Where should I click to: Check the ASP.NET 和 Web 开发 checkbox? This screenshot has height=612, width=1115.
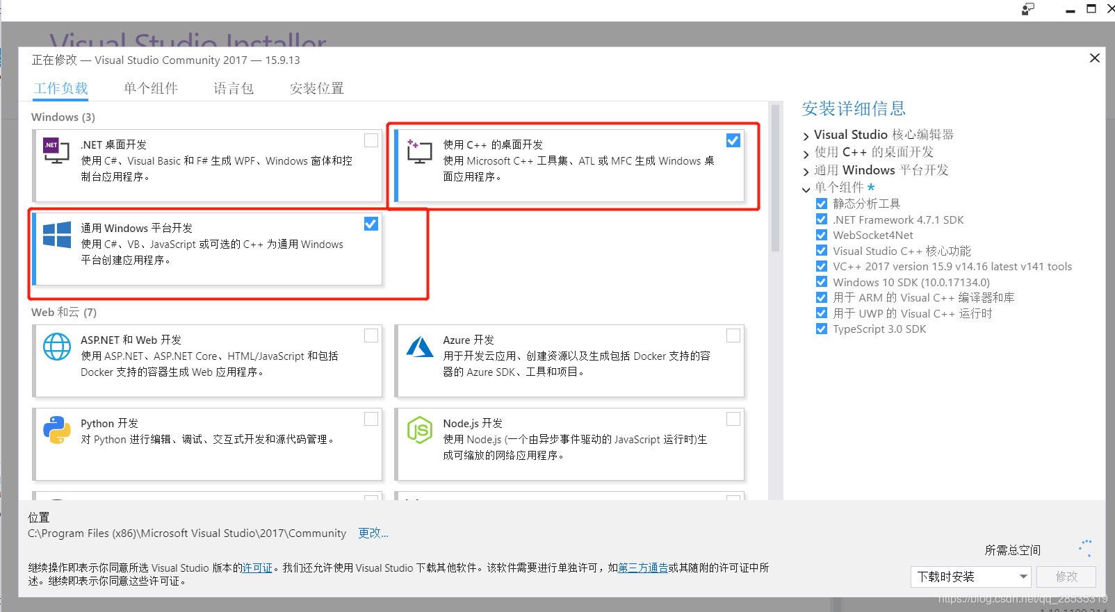pos(371,336)
